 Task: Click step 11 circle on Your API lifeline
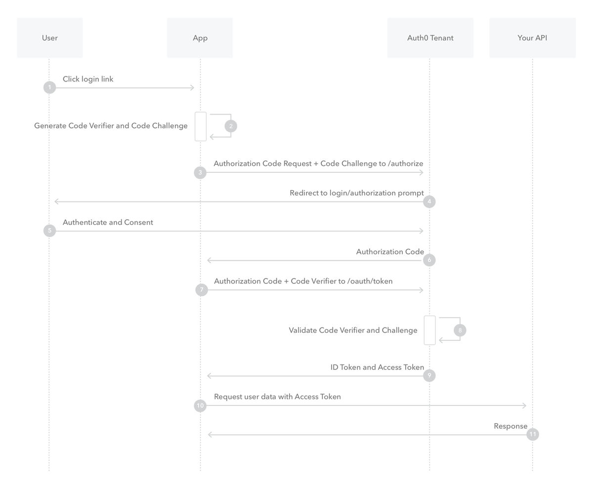(533, 435)
